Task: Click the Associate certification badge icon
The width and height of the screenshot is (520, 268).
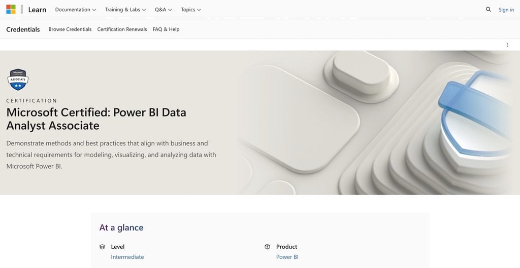Action: pos(18,80)
